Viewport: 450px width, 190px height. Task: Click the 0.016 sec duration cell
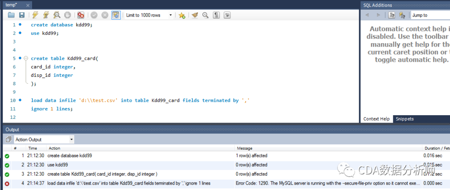433,155
